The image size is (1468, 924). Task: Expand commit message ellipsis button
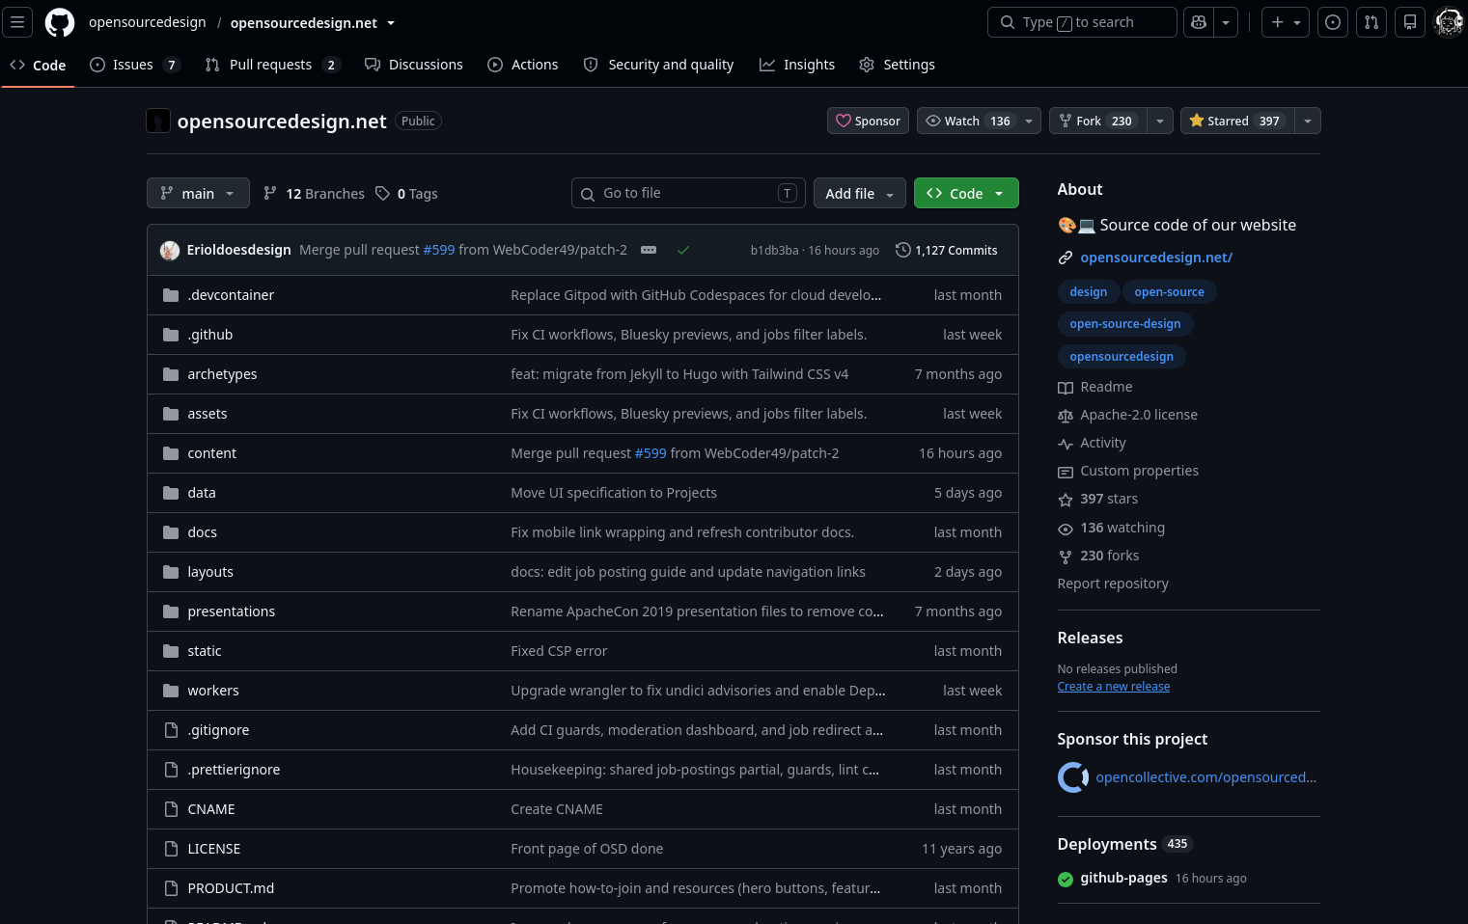click(649, 250)
